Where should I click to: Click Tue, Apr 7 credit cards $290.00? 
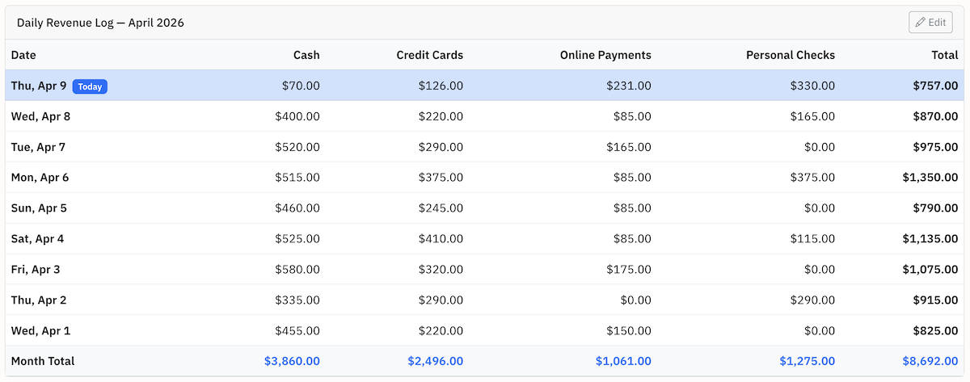[441, 147]
